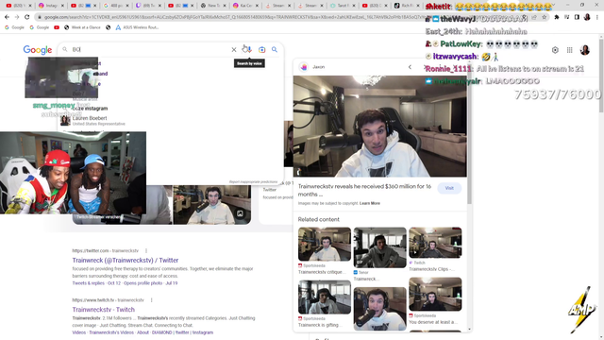Open the Trainwreckstv - Twitch result
Screen dimensions: 604x340
[x=103, y=310]
